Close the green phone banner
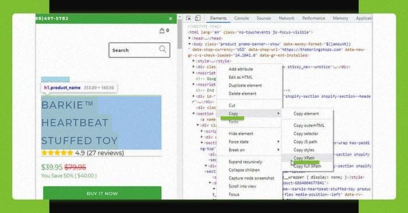This screenshot has width=408, height=213. click(170, 19)
